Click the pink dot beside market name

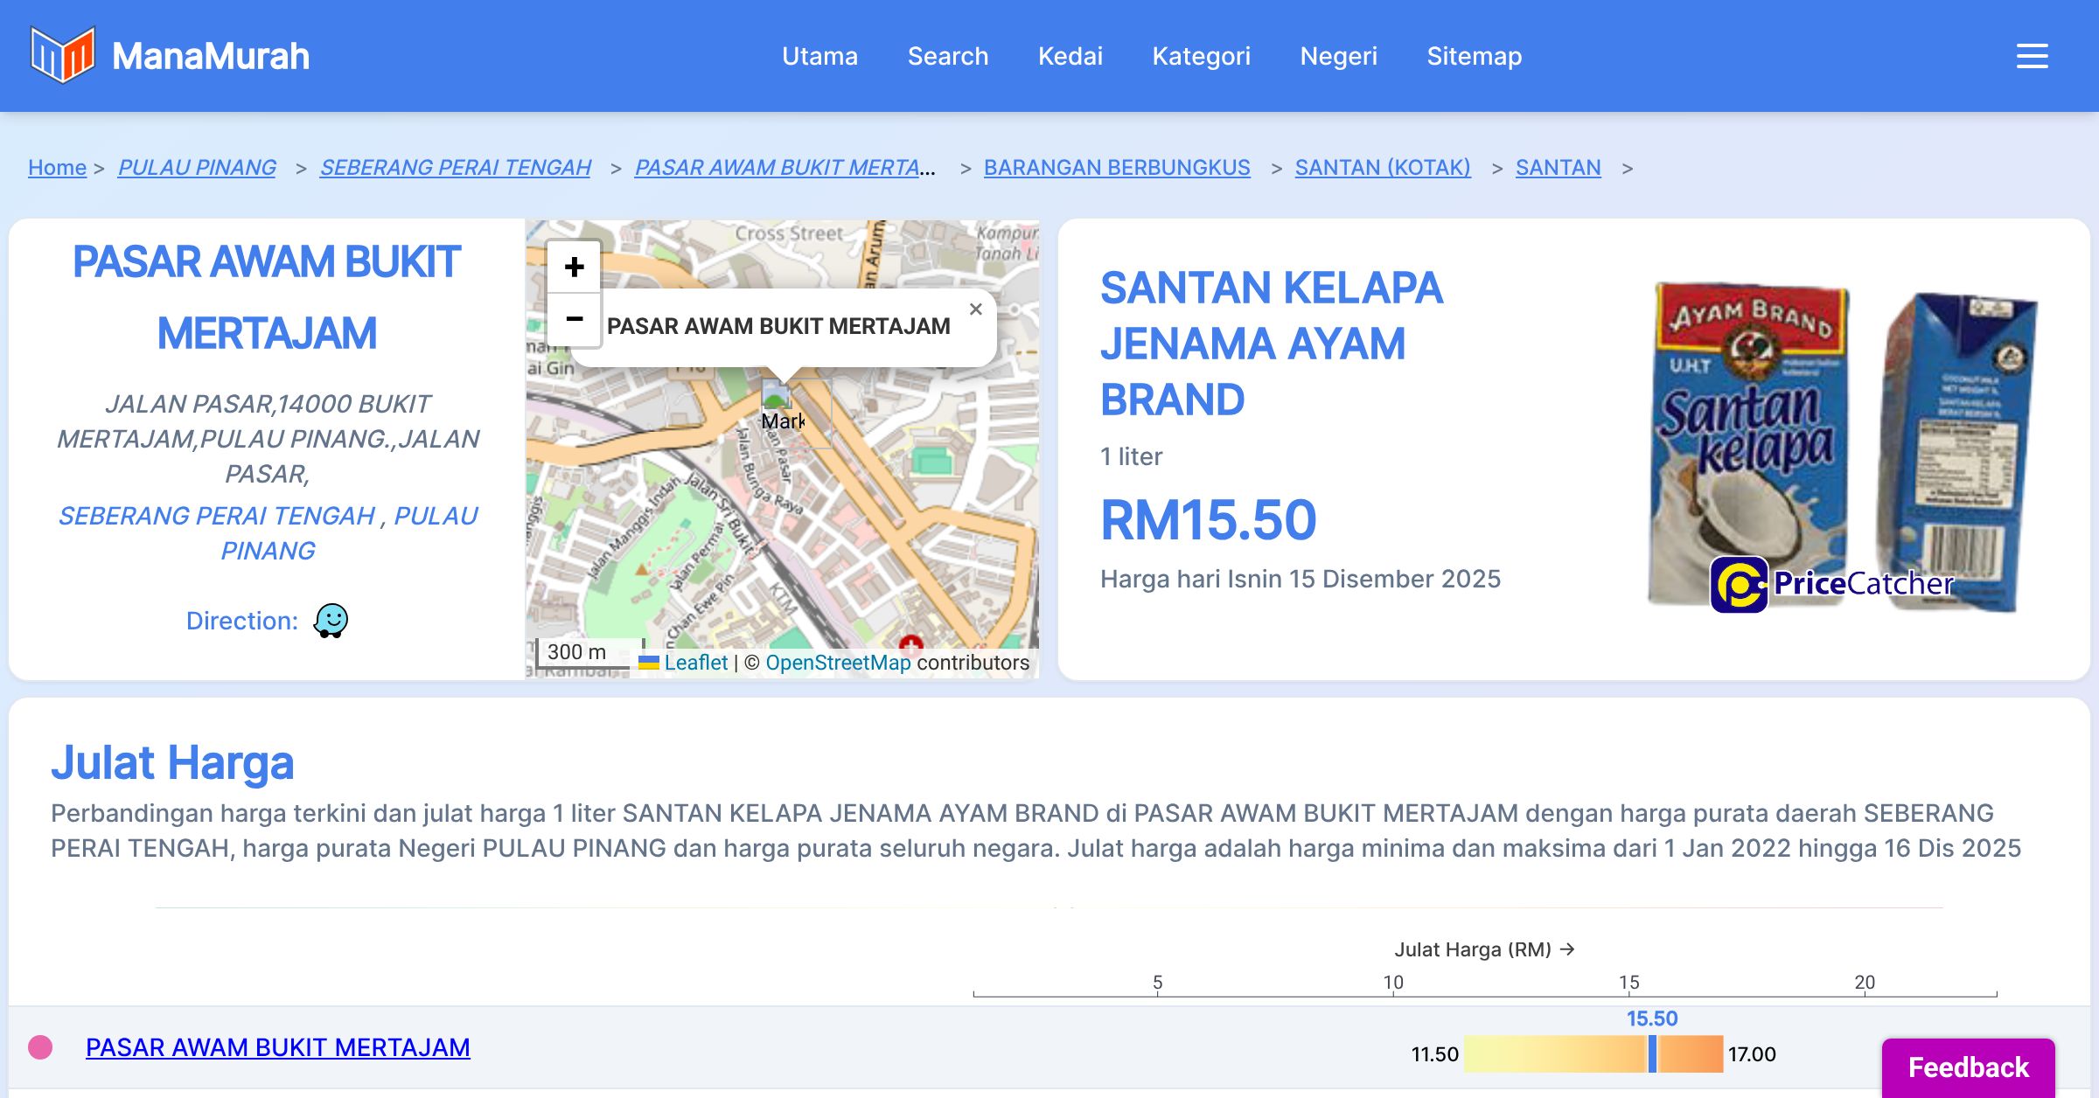[x=40, y=1047]
